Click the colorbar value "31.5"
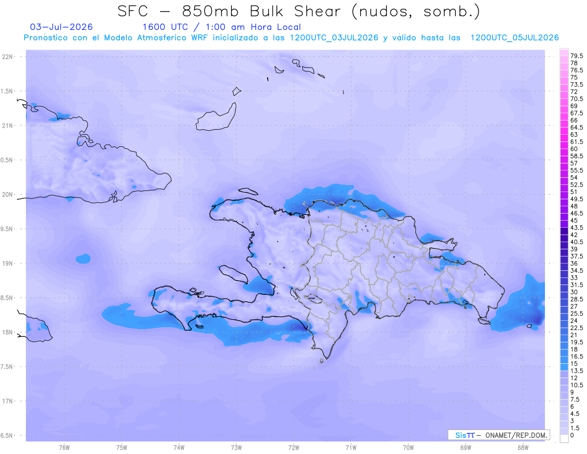Image resolution: width=587 pixels, height=454 pixels. coord(577,285)
